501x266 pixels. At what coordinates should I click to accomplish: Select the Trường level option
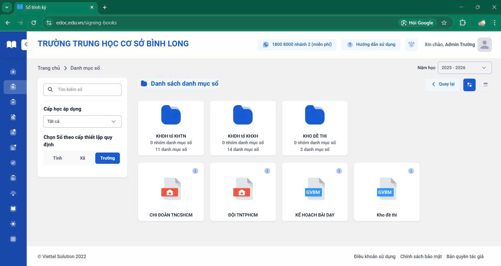[107, 158]
